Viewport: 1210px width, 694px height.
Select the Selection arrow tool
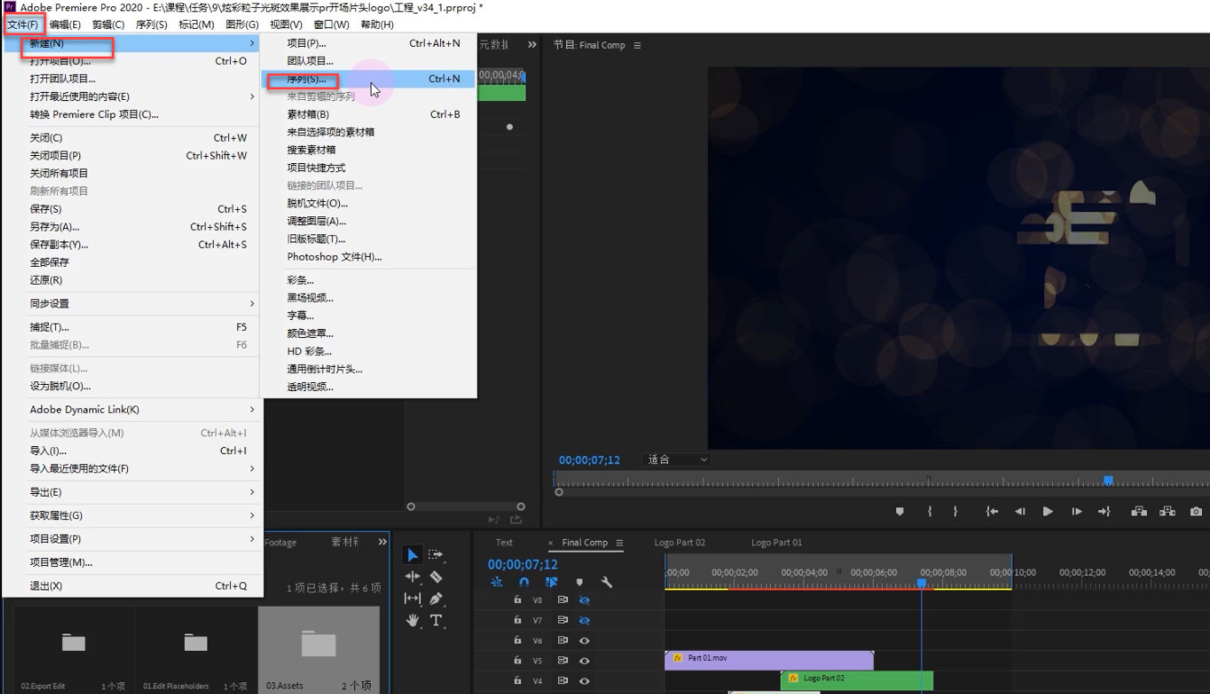413,555
